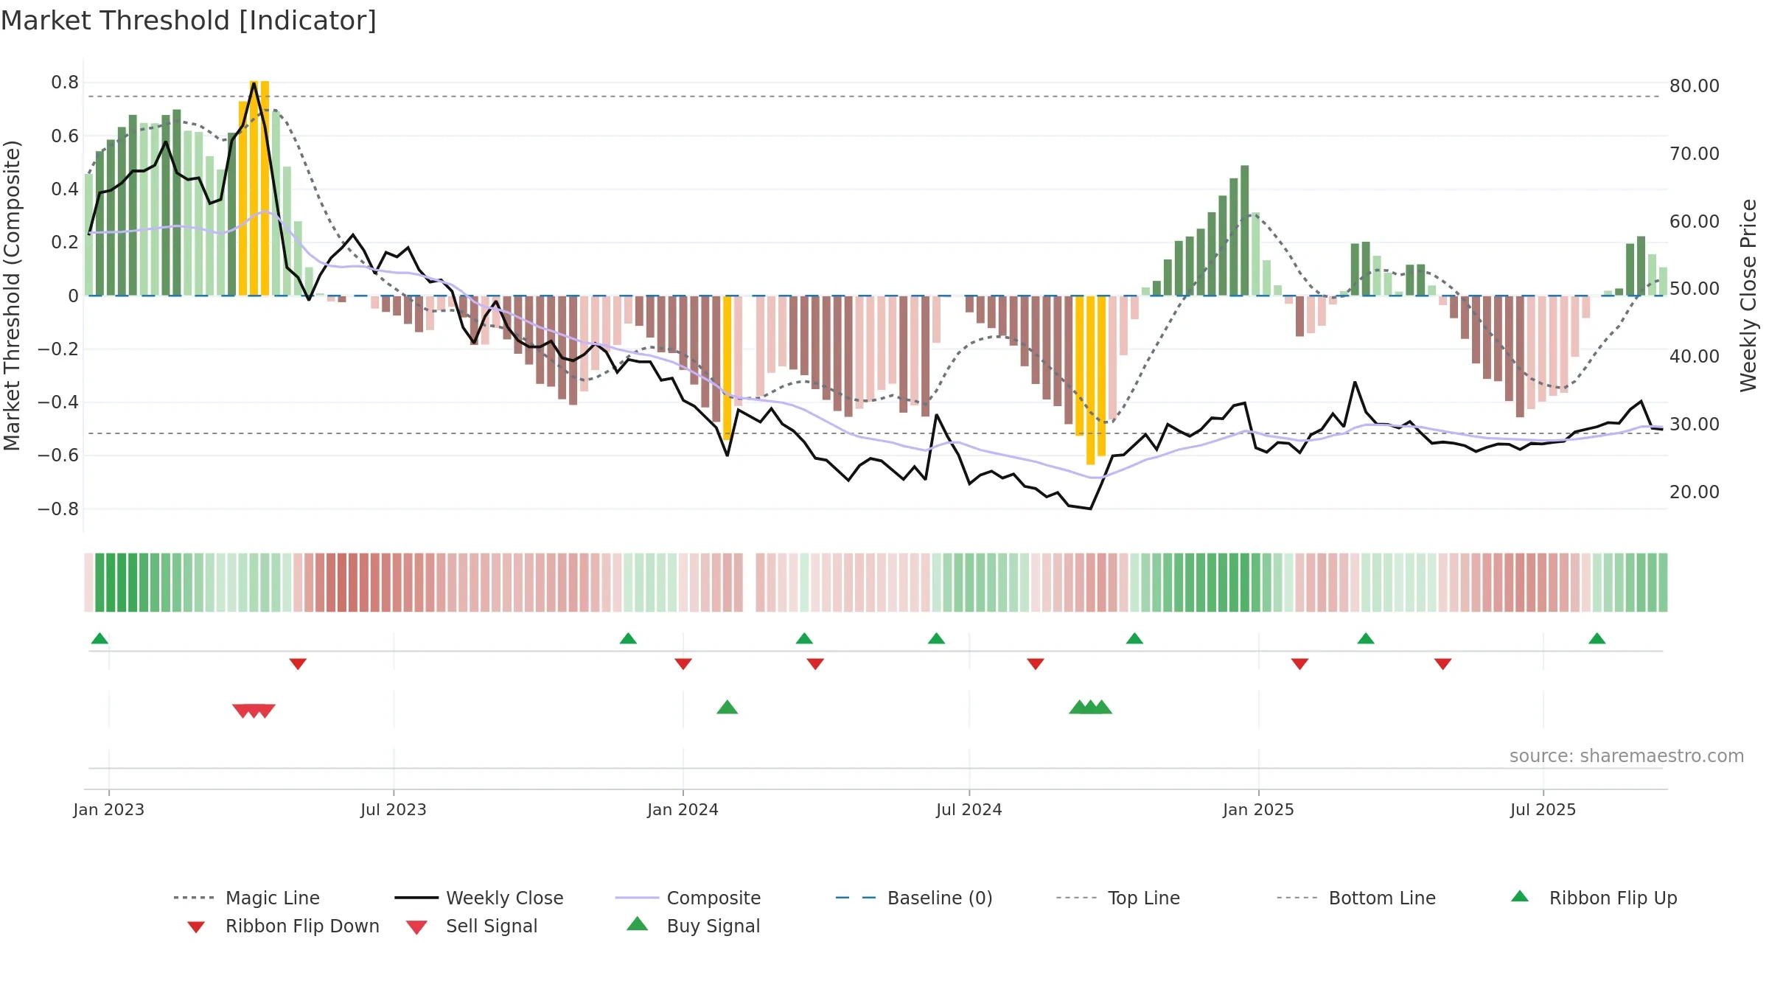Click the 0.8 tick on the left axis
The width and height of the screenshot is (1769, 995).
click(65, 83)
